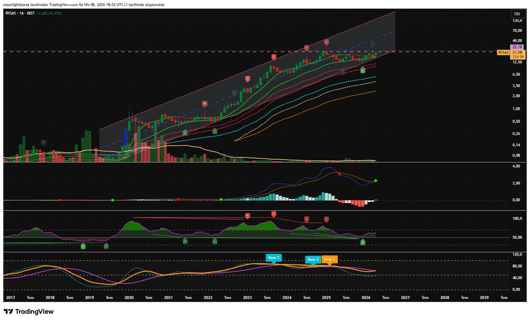This screenshot has height=321, width=530.
Task: Click gray flag marker above latest candles
Action: pos(373,44)
